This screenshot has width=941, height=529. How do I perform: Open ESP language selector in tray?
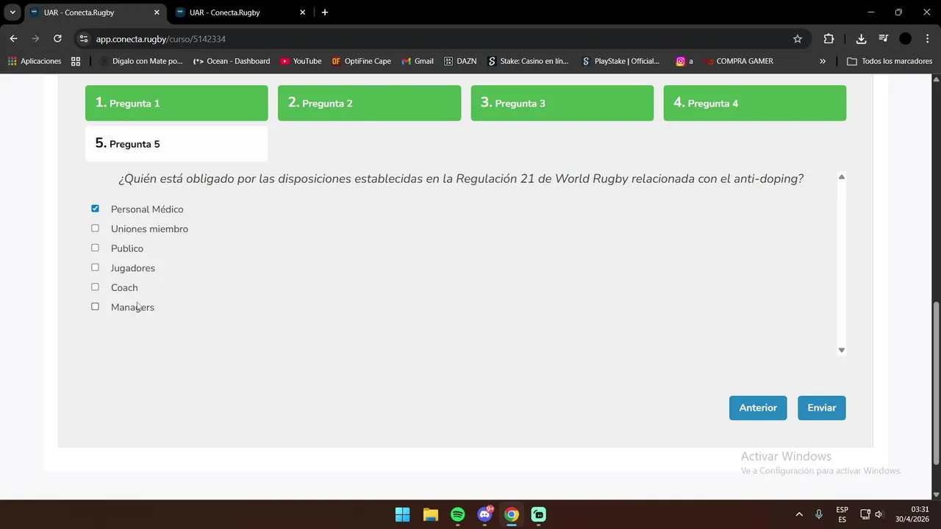pos(842,514)
